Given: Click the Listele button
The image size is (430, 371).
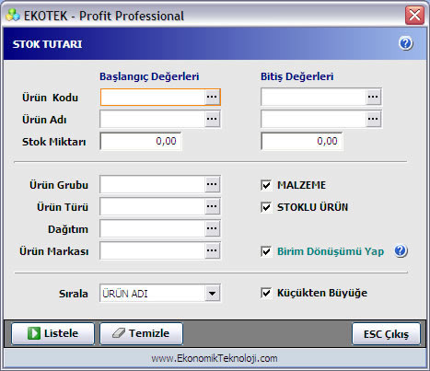Looking at the screenshot, I should (x=52, y=333).
